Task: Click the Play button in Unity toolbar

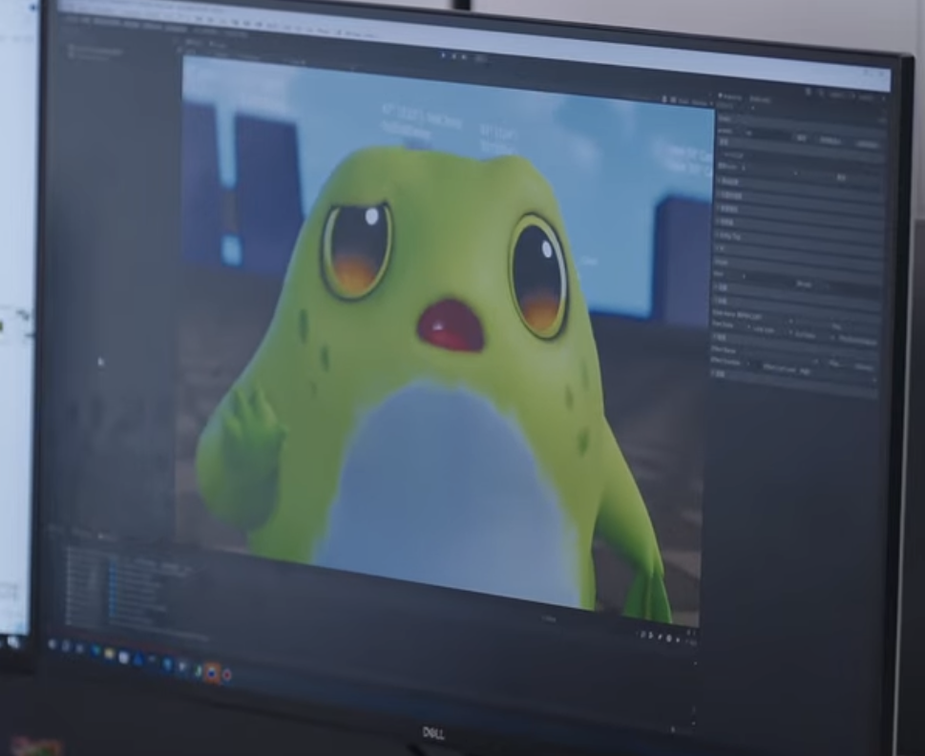Action: point(444,54)
